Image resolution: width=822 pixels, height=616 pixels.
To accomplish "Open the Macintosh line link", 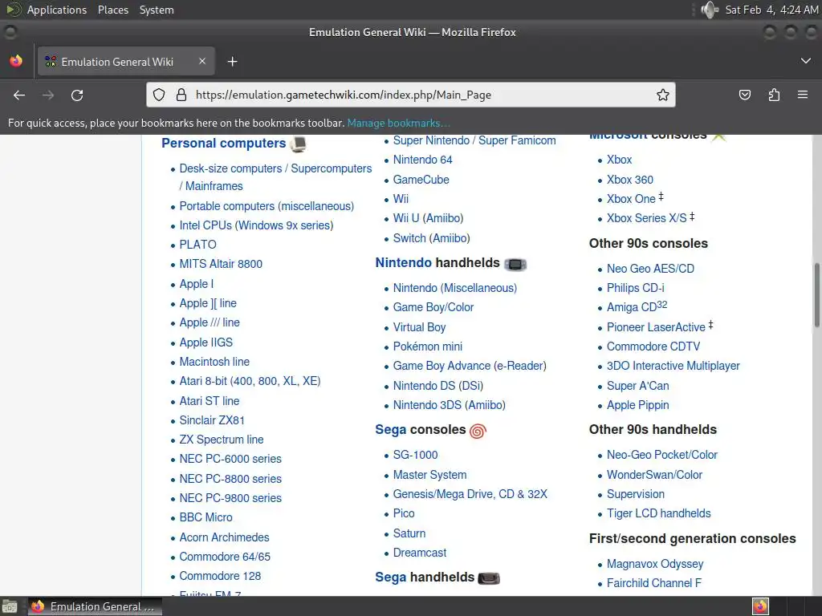I will point(214,362).
